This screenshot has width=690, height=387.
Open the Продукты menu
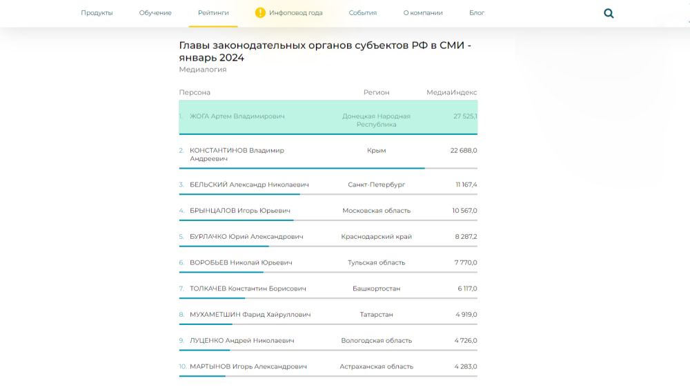pos(97,13)
